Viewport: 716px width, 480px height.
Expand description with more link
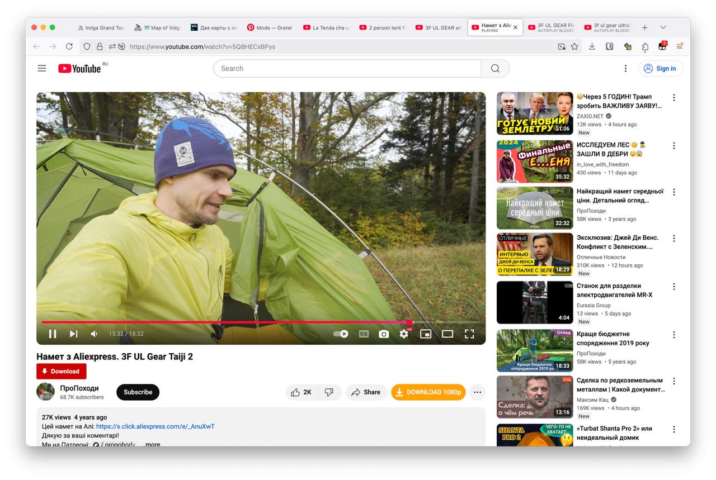153,445
